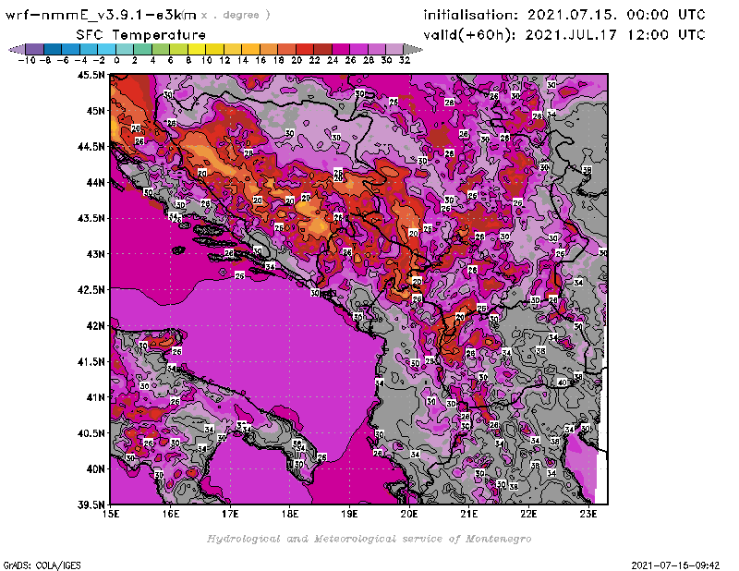
Task: Click the '45N' latitude label
Action: [96, 111]
